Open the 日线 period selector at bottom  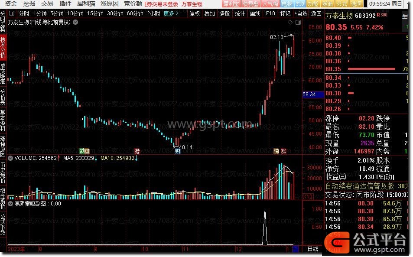313,249
